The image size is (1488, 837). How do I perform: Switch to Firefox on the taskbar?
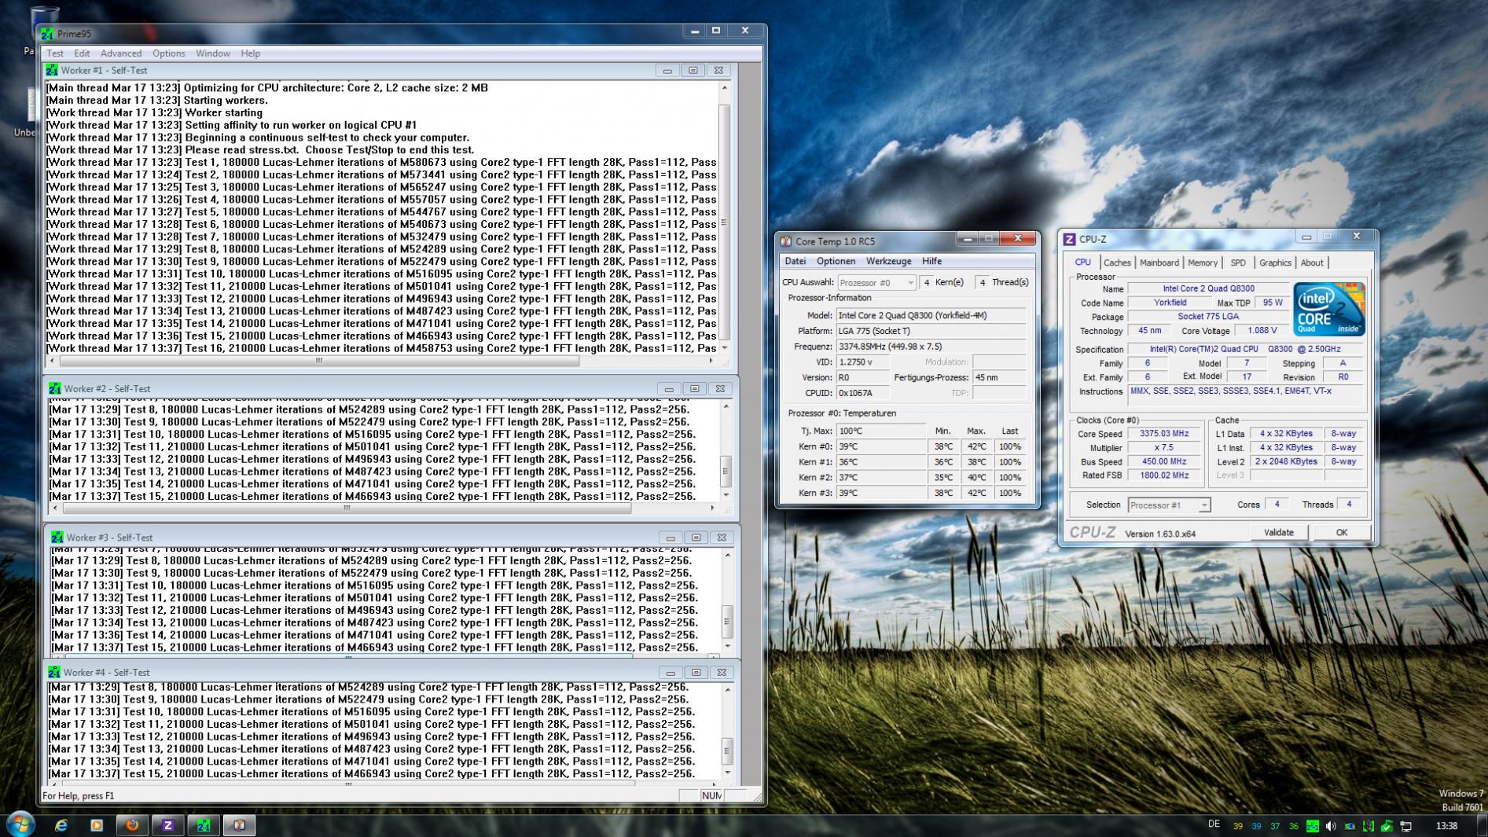(132, 825)
